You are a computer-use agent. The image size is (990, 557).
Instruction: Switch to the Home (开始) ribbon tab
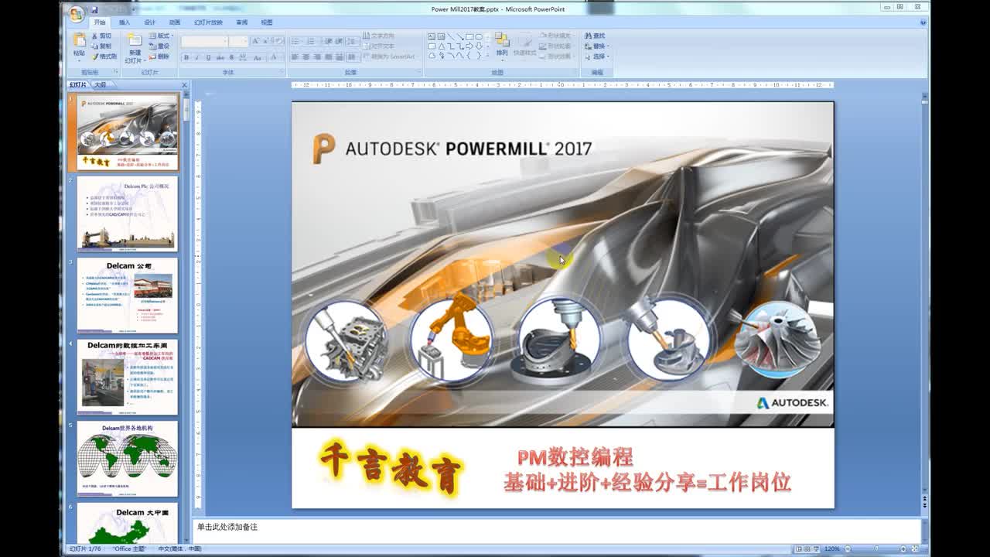tap(99, 22)
